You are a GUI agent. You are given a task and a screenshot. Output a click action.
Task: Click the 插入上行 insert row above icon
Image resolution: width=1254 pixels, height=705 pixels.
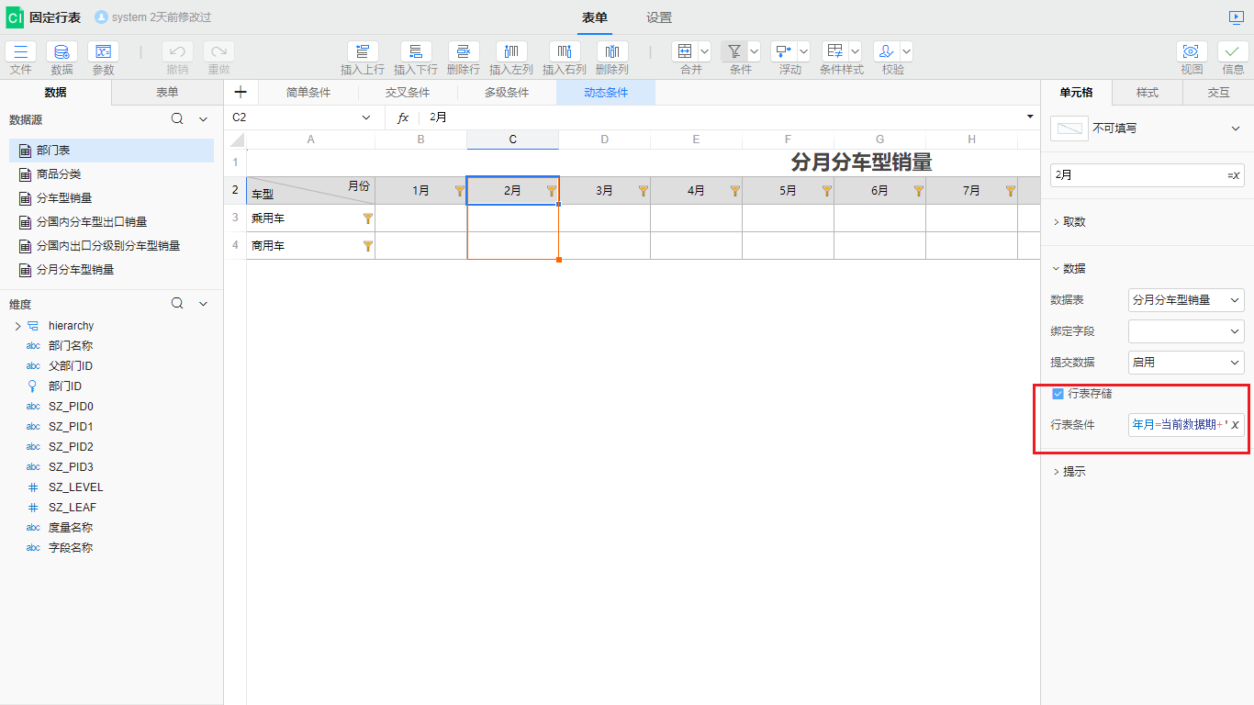[x=362, y=52]
